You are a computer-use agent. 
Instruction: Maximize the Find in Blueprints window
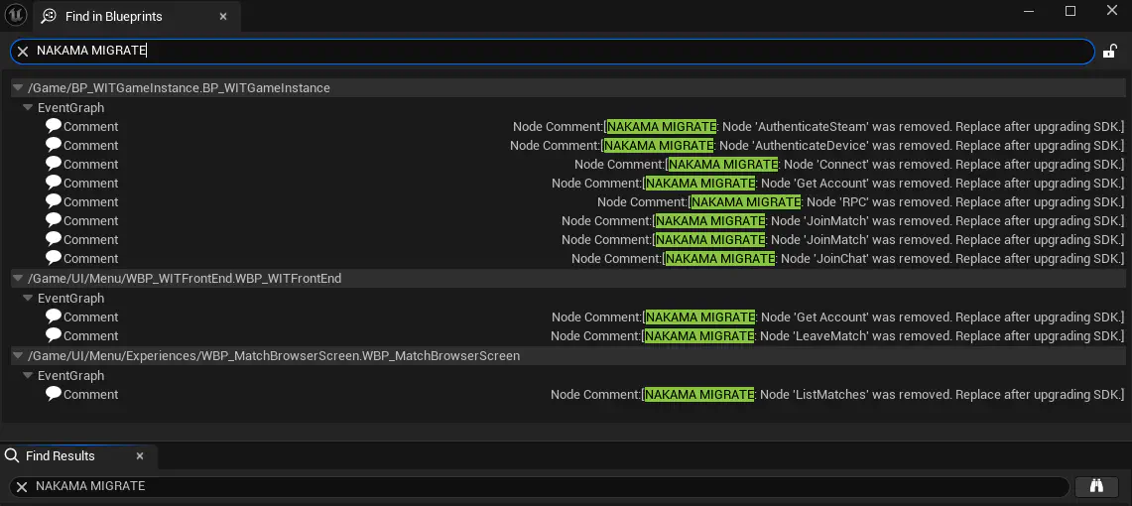point(1070,11)
